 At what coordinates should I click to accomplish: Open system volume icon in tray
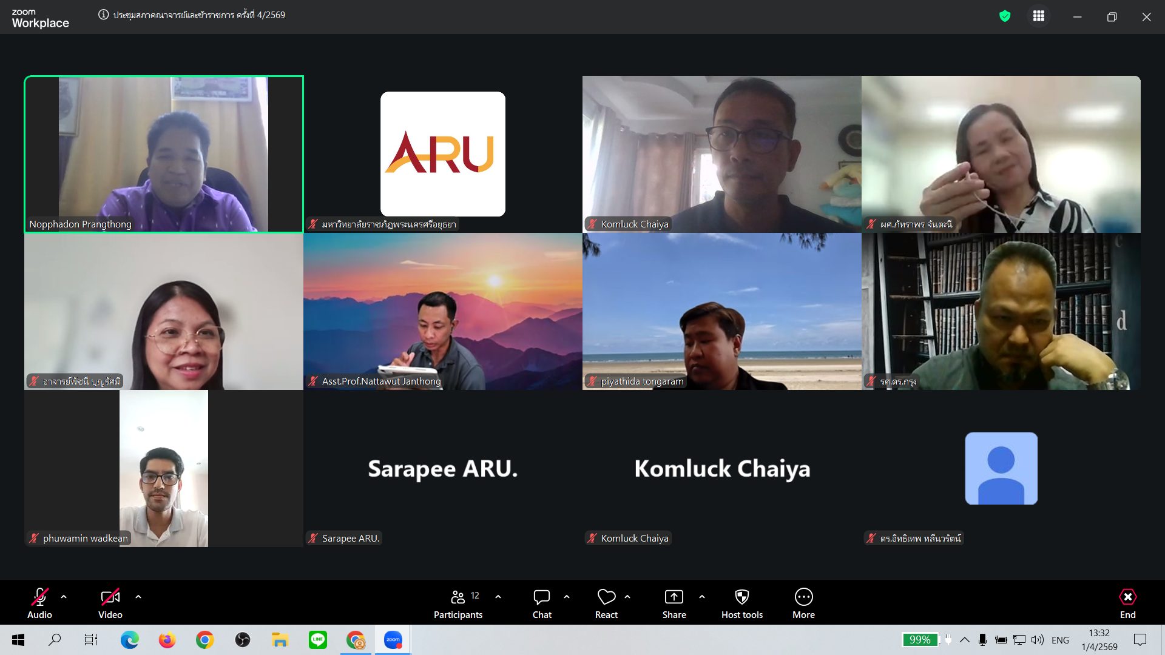(1038, 640)
